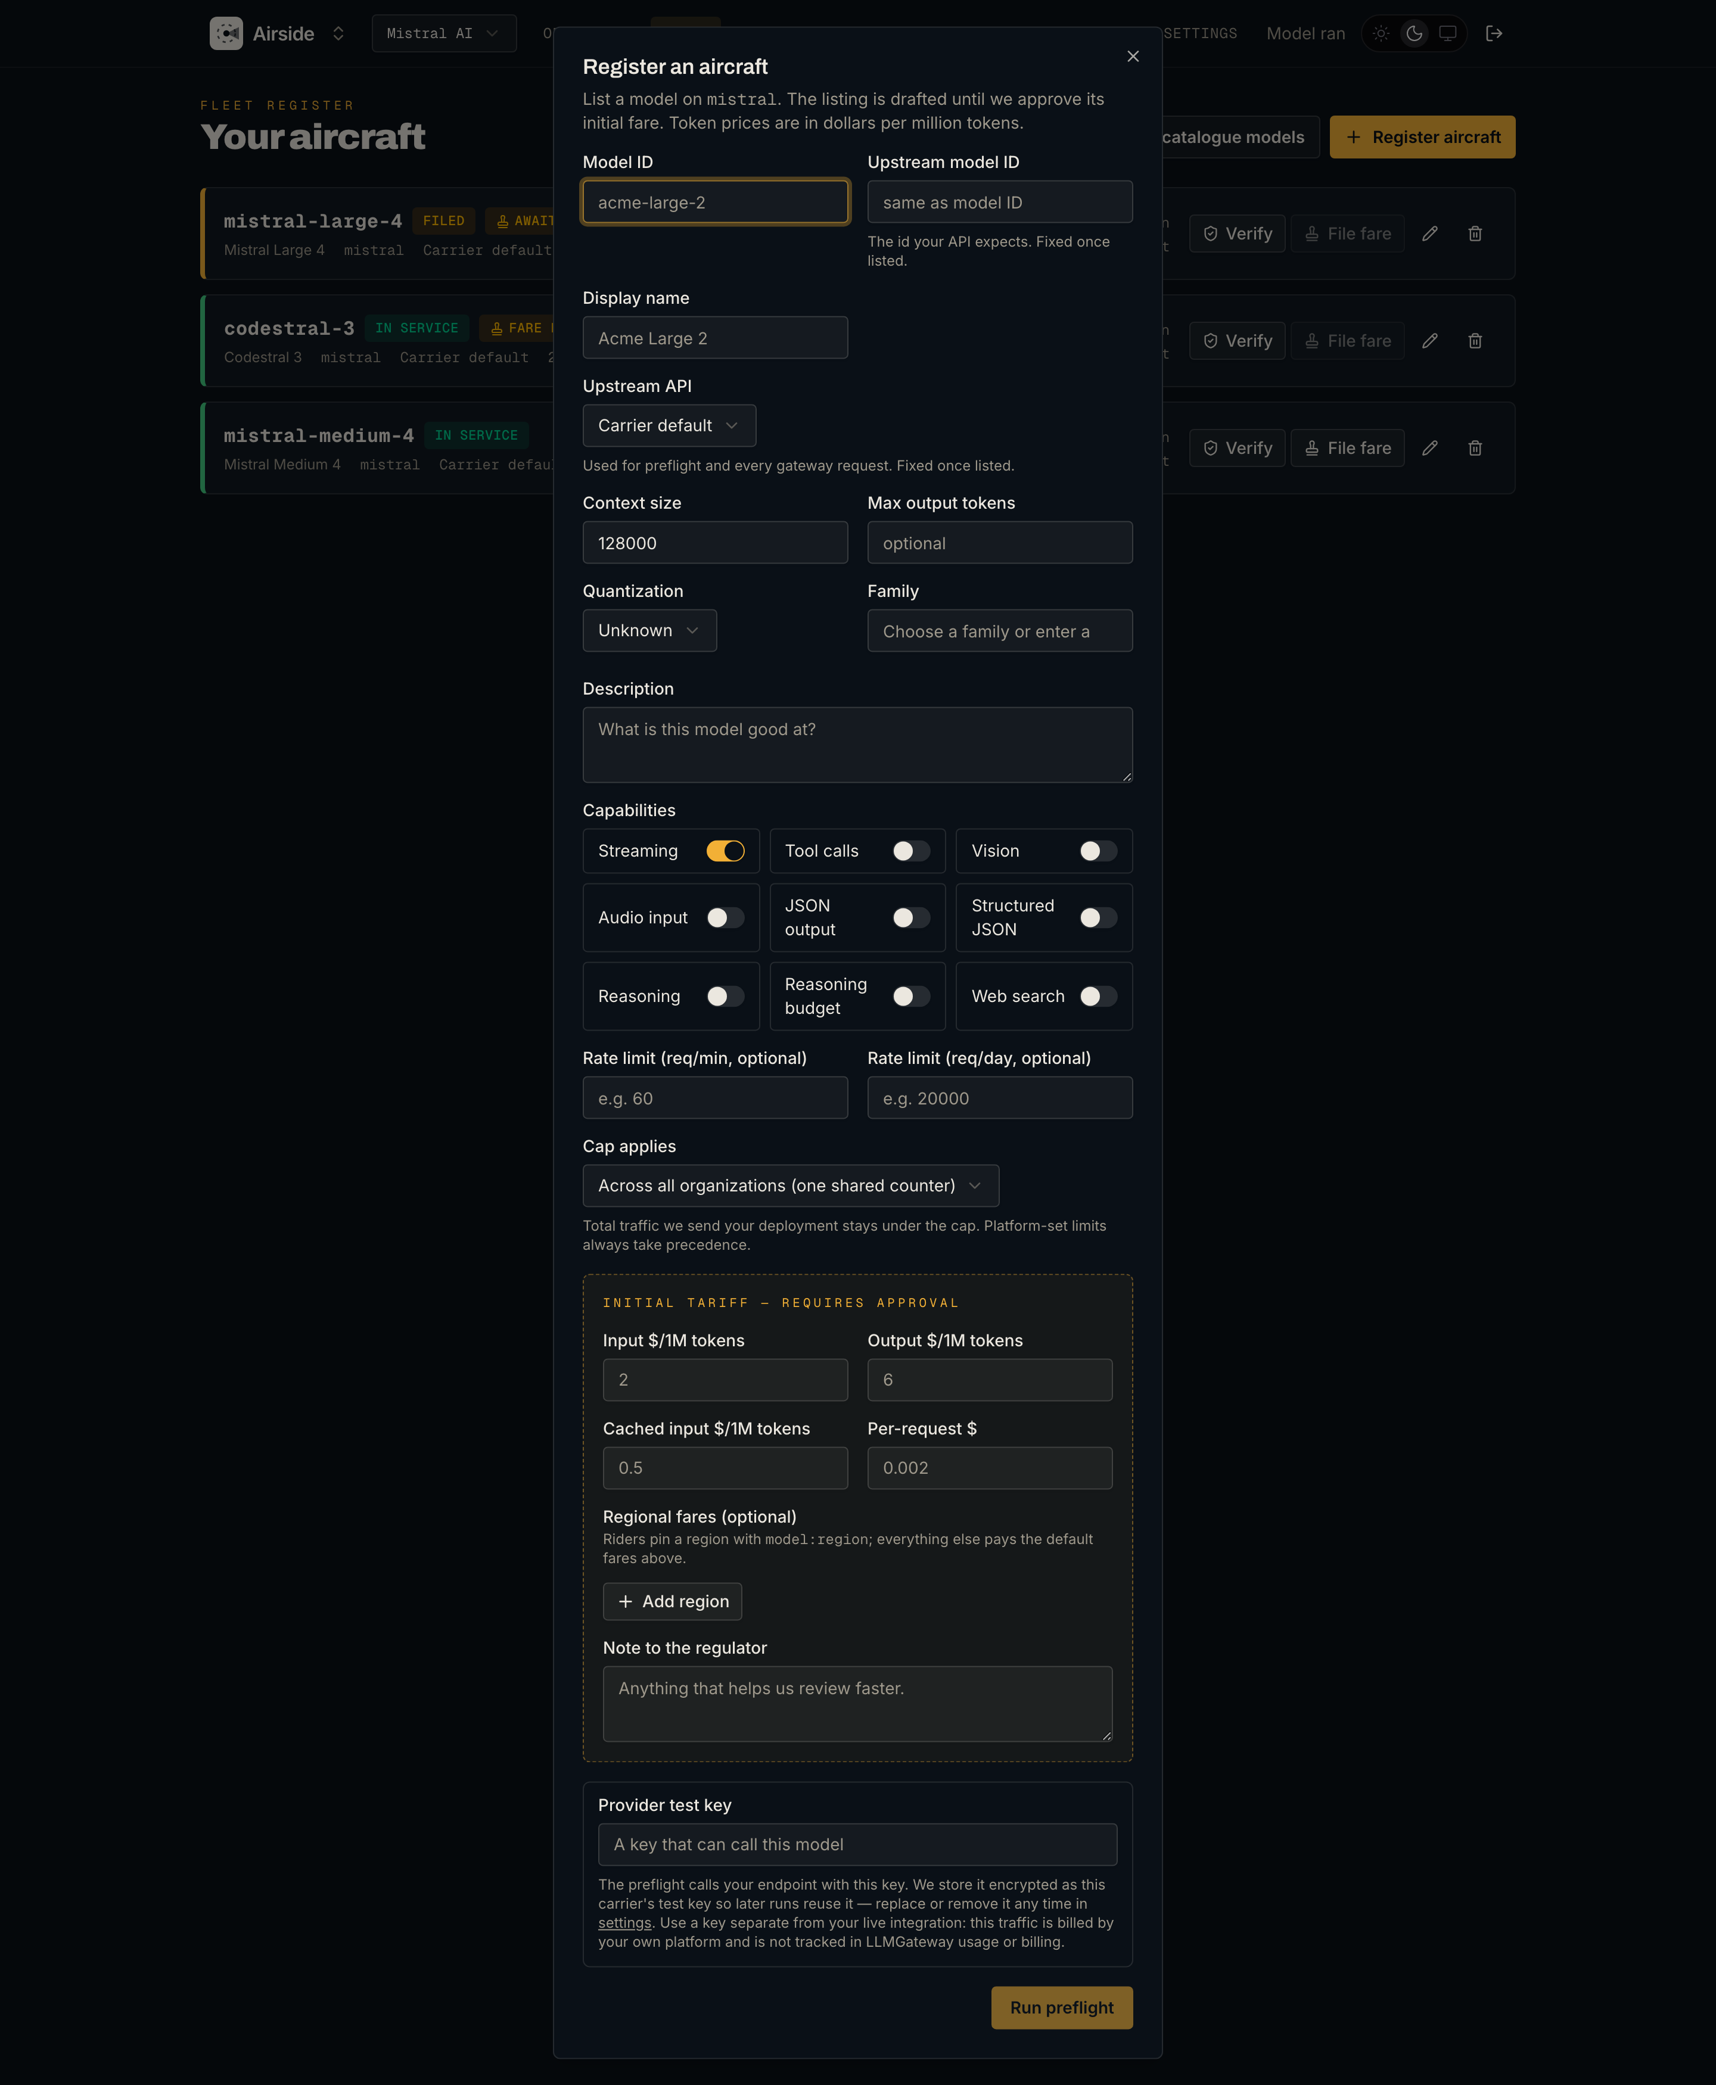Verify the mistral-medium-4 aircraft
This screenshot has width=1716, height=2085.
1236,447
